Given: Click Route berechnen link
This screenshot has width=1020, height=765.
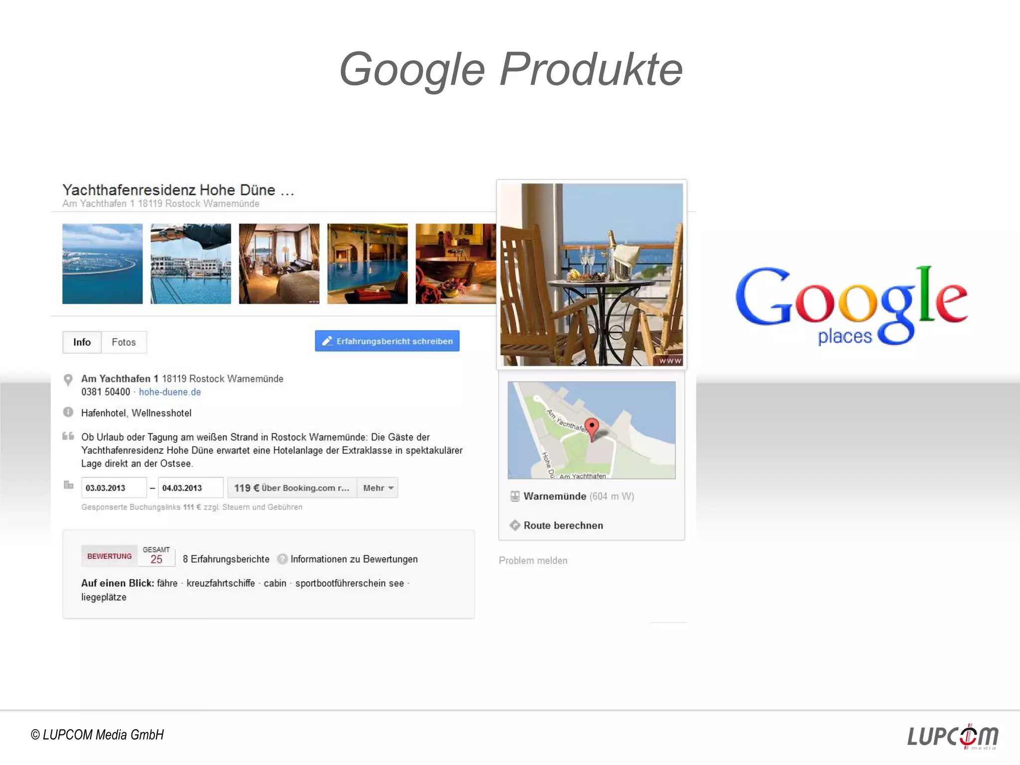Looking at the screenshot, I should click(563, 525).
